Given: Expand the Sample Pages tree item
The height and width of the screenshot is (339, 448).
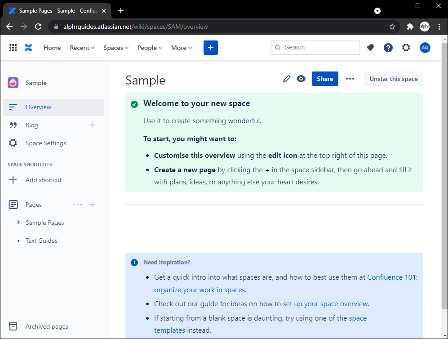Looking at the screenshot, I should 18,223.
